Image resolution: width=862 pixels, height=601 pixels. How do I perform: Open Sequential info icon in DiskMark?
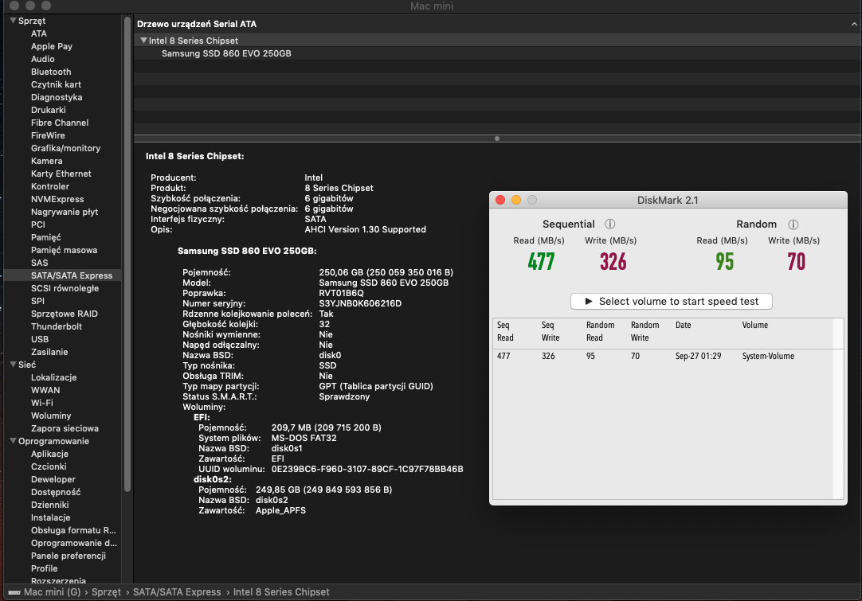click(609, 224)
